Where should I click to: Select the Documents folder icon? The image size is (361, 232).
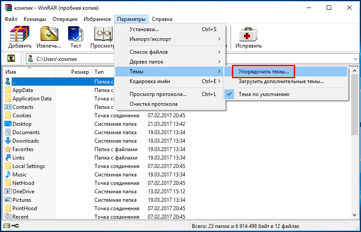click(x=8, y=132)
